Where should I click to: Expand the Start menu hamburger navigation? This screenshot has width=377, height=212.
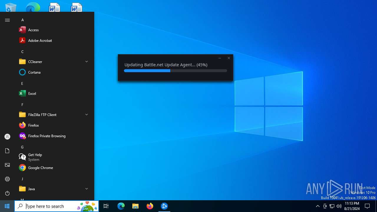(7, 20)
